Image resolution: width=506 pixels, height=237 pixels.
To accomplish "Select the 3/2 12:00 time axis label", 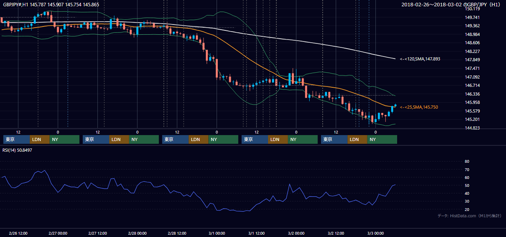I will (336, 233).
